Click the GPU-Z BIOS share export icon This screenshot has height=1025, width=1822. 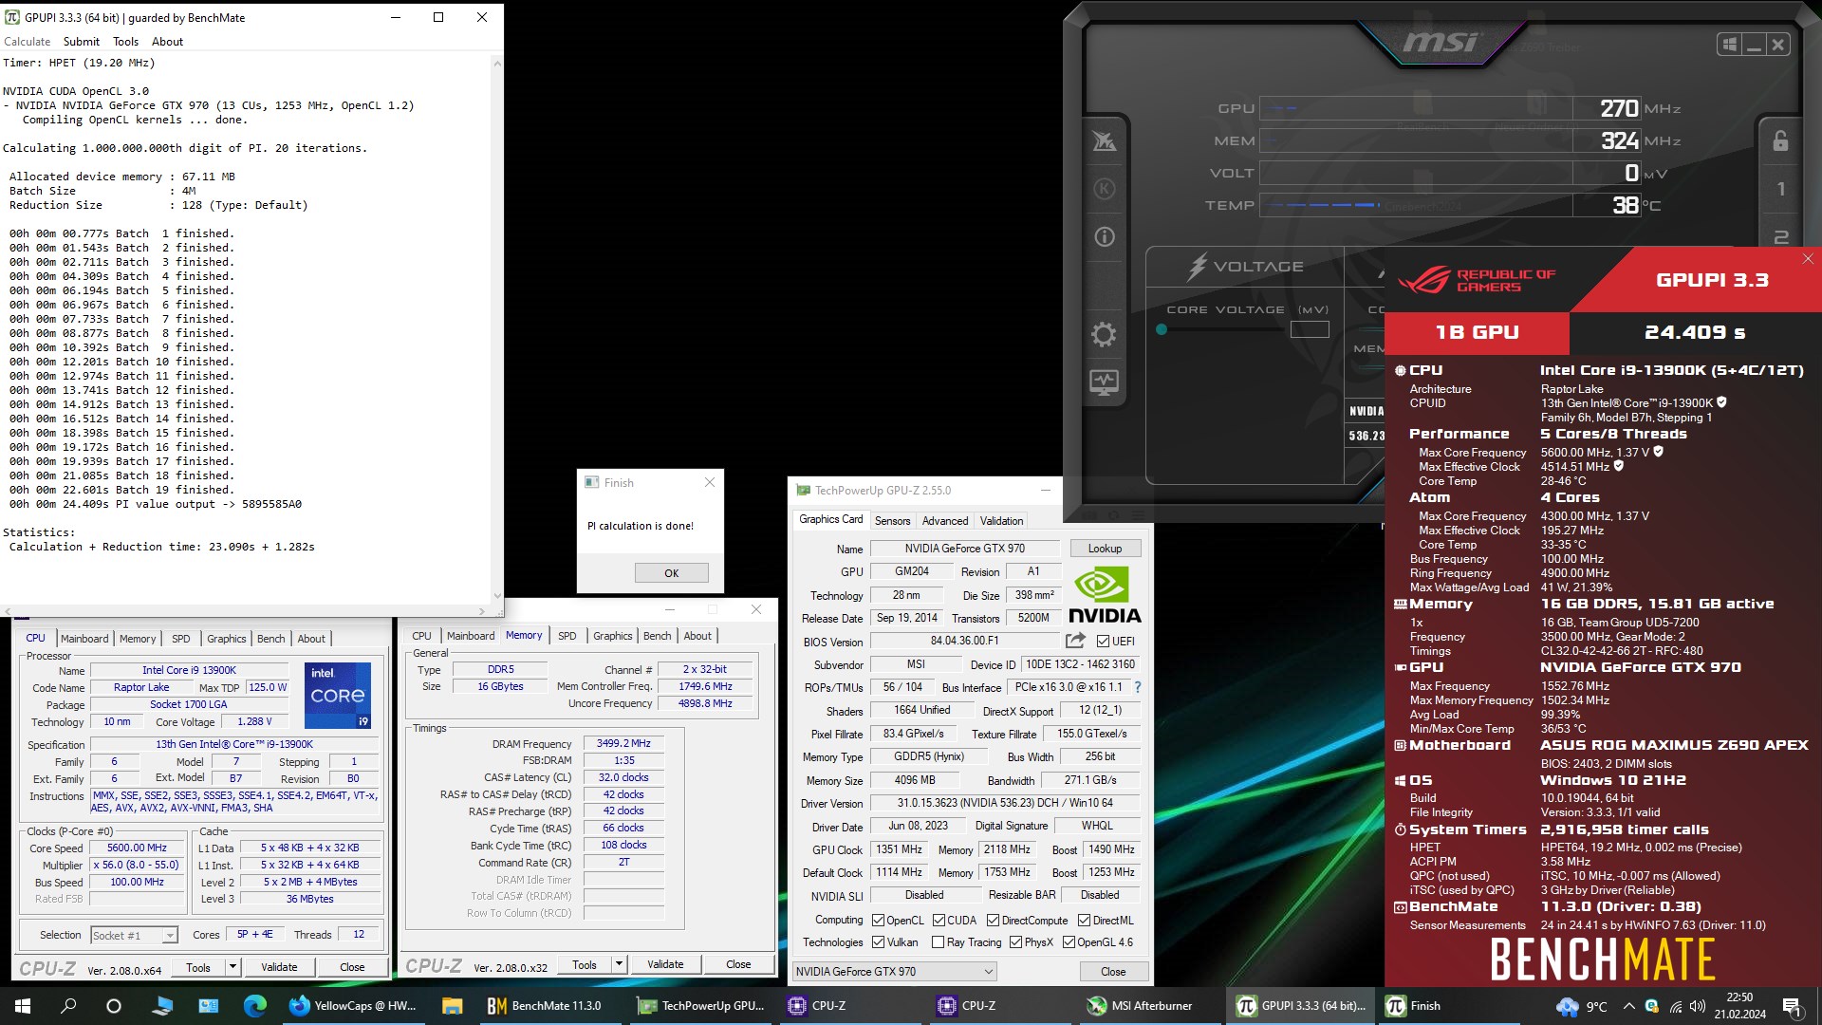[x=1075, y=641]
